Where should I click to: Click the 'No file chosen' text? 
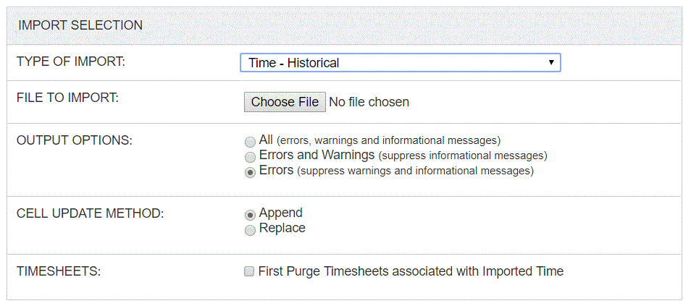369,102
